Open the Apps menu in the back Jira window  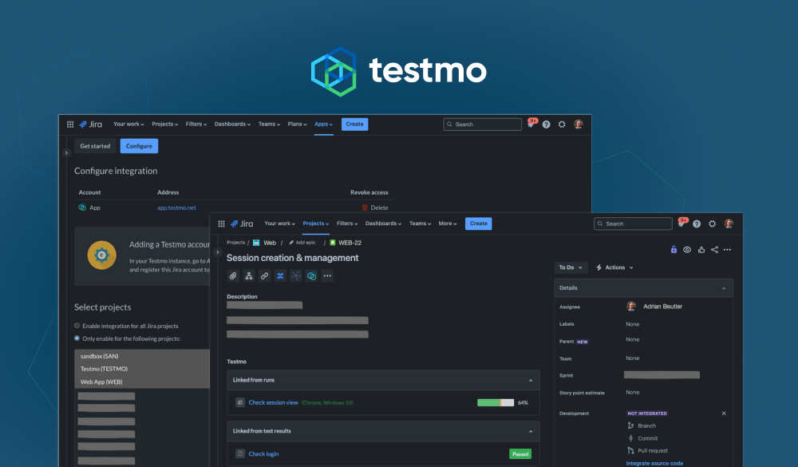click(x=324, y=125)
